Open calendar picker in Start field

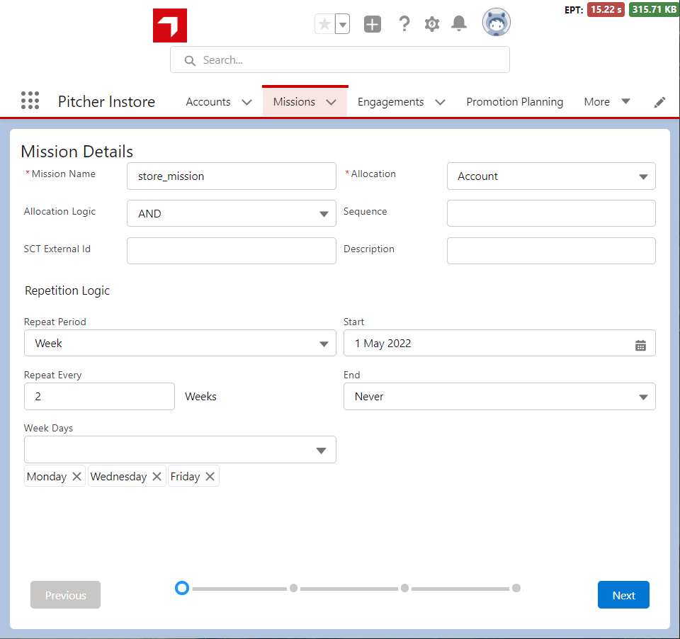click(x=640, y=345)
